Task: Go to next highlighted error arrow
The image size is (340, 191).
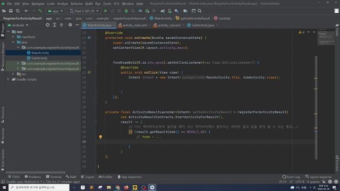Action: [314, 32]
